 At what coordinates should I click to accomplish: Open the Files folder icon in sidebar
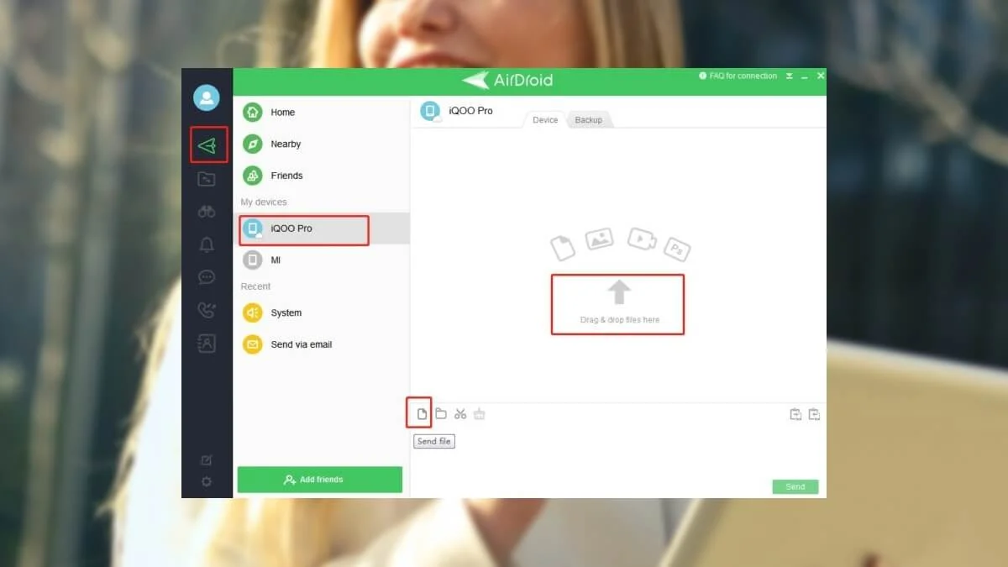click(207, 179)
